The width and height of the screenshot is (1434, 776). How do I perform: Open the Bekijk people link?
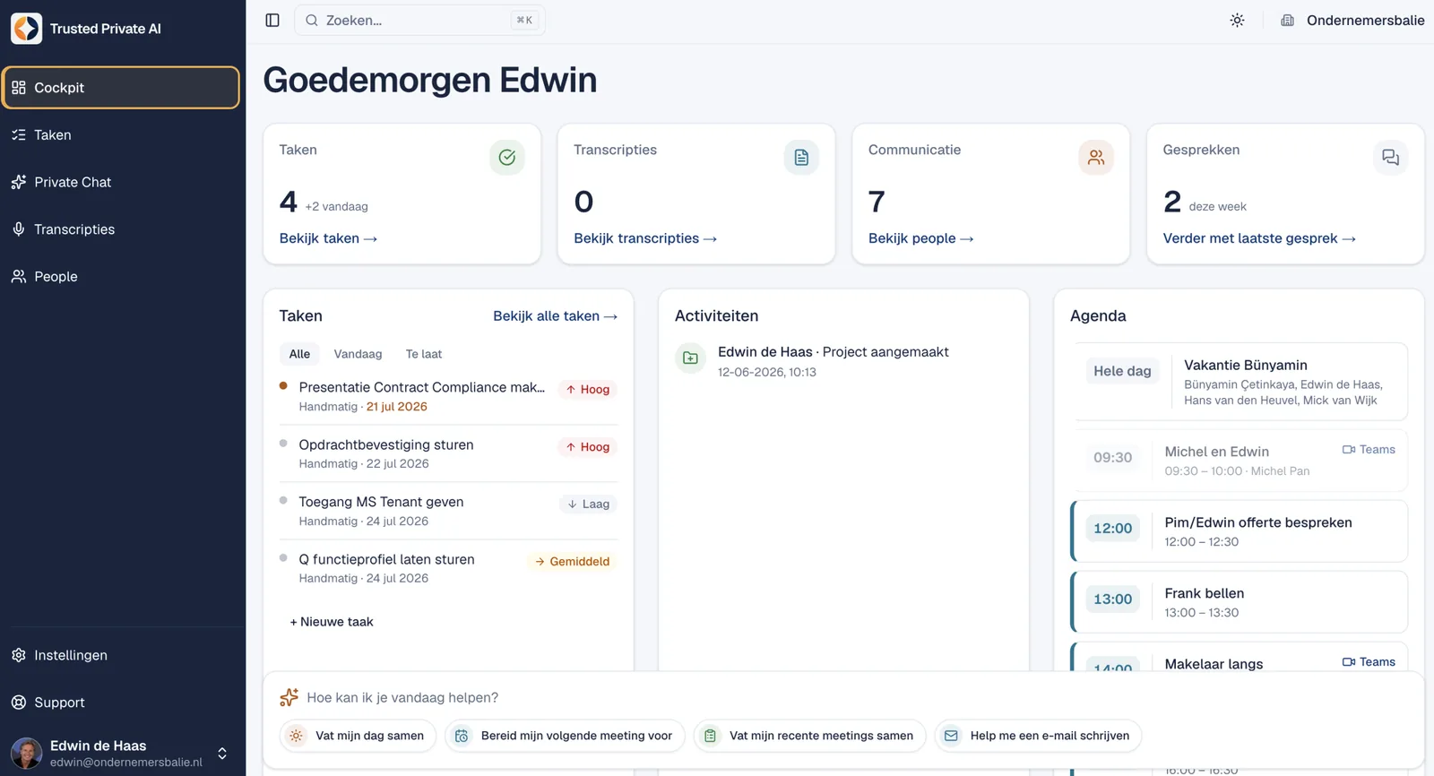coord(920,238)
